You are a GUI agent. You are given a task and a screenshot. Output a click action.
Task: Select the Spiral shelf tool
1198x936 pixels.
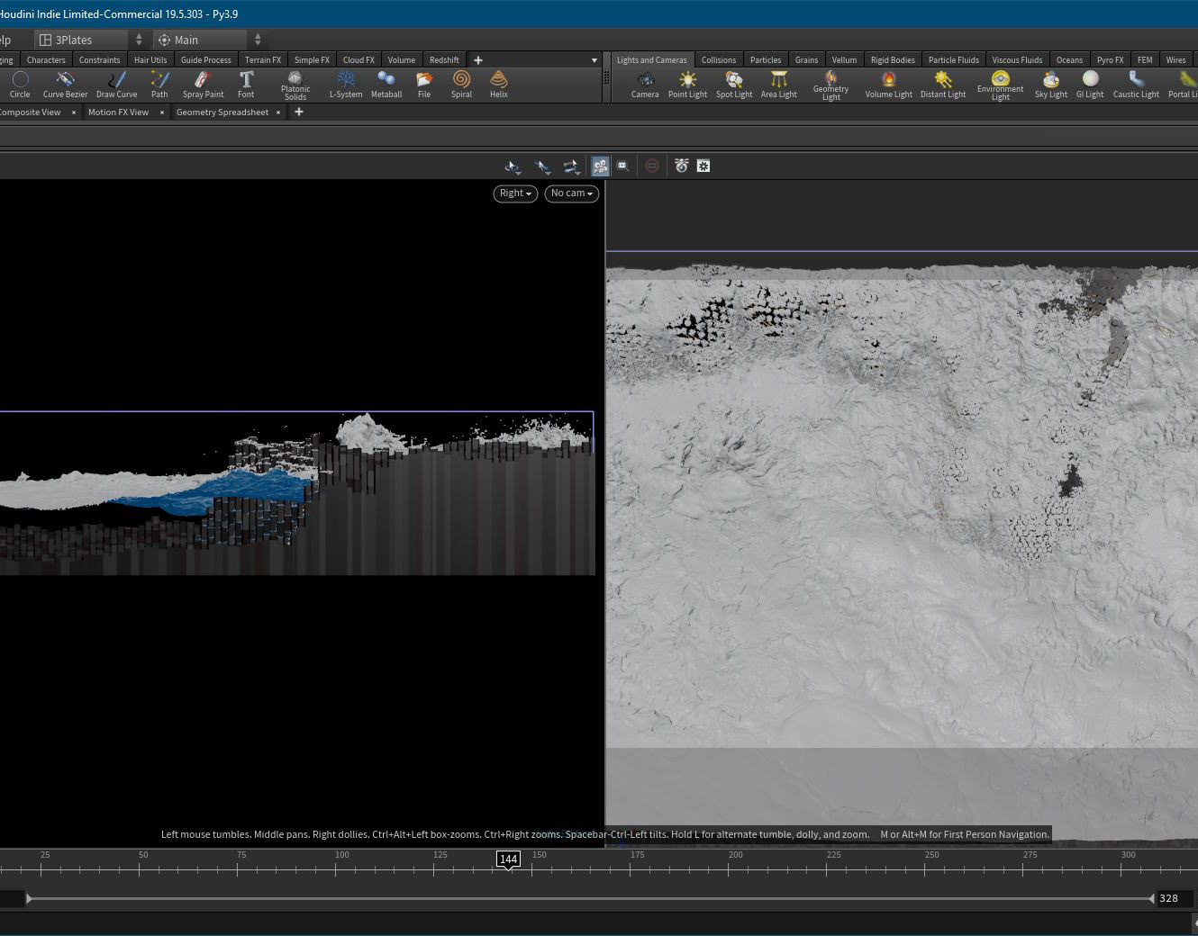point(461,84)
